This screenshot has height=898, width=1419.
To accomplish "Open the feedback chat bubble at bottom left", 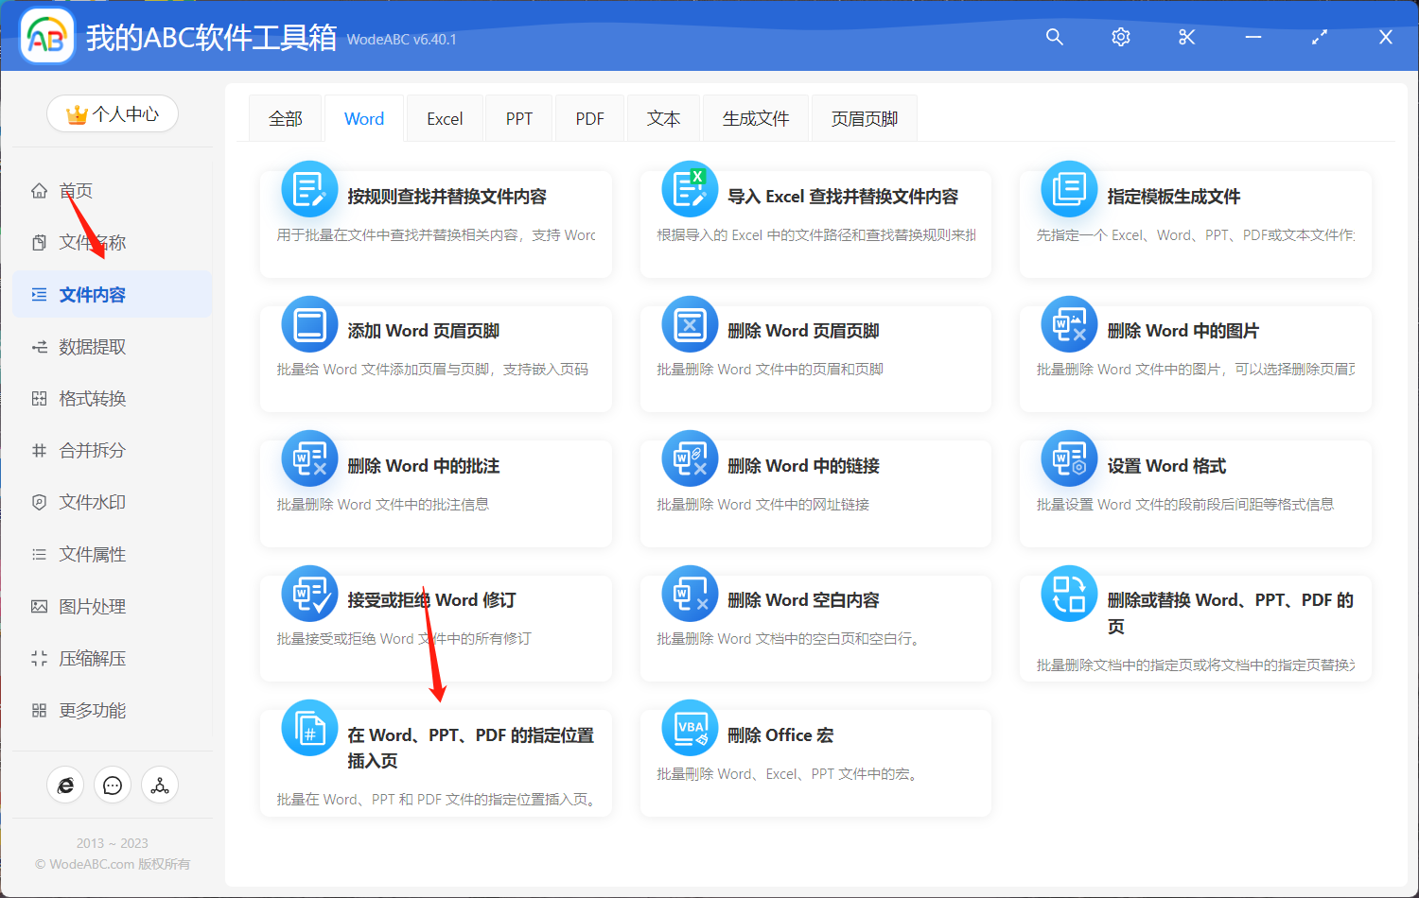I will (113, 785).
